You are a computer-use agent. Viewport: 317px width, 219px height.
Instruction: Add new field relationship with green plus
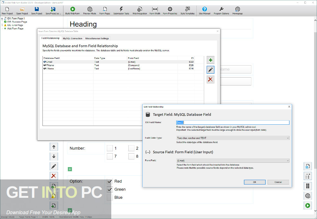pos(210,60)
